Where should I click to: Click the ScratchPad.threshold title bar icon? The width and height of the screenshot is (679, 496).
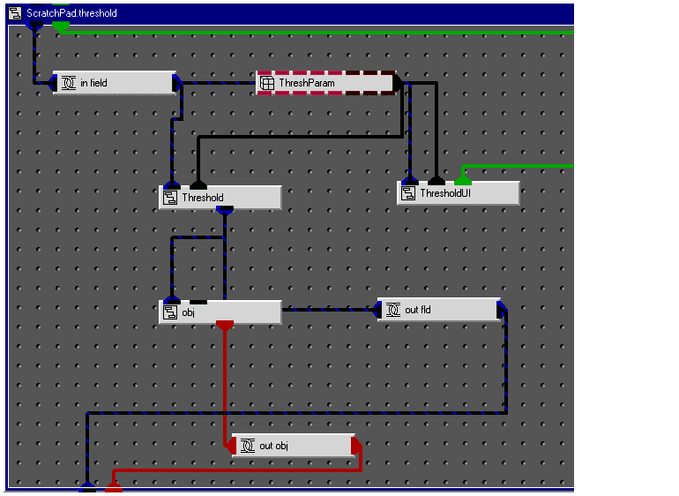(x=15, y=14)
